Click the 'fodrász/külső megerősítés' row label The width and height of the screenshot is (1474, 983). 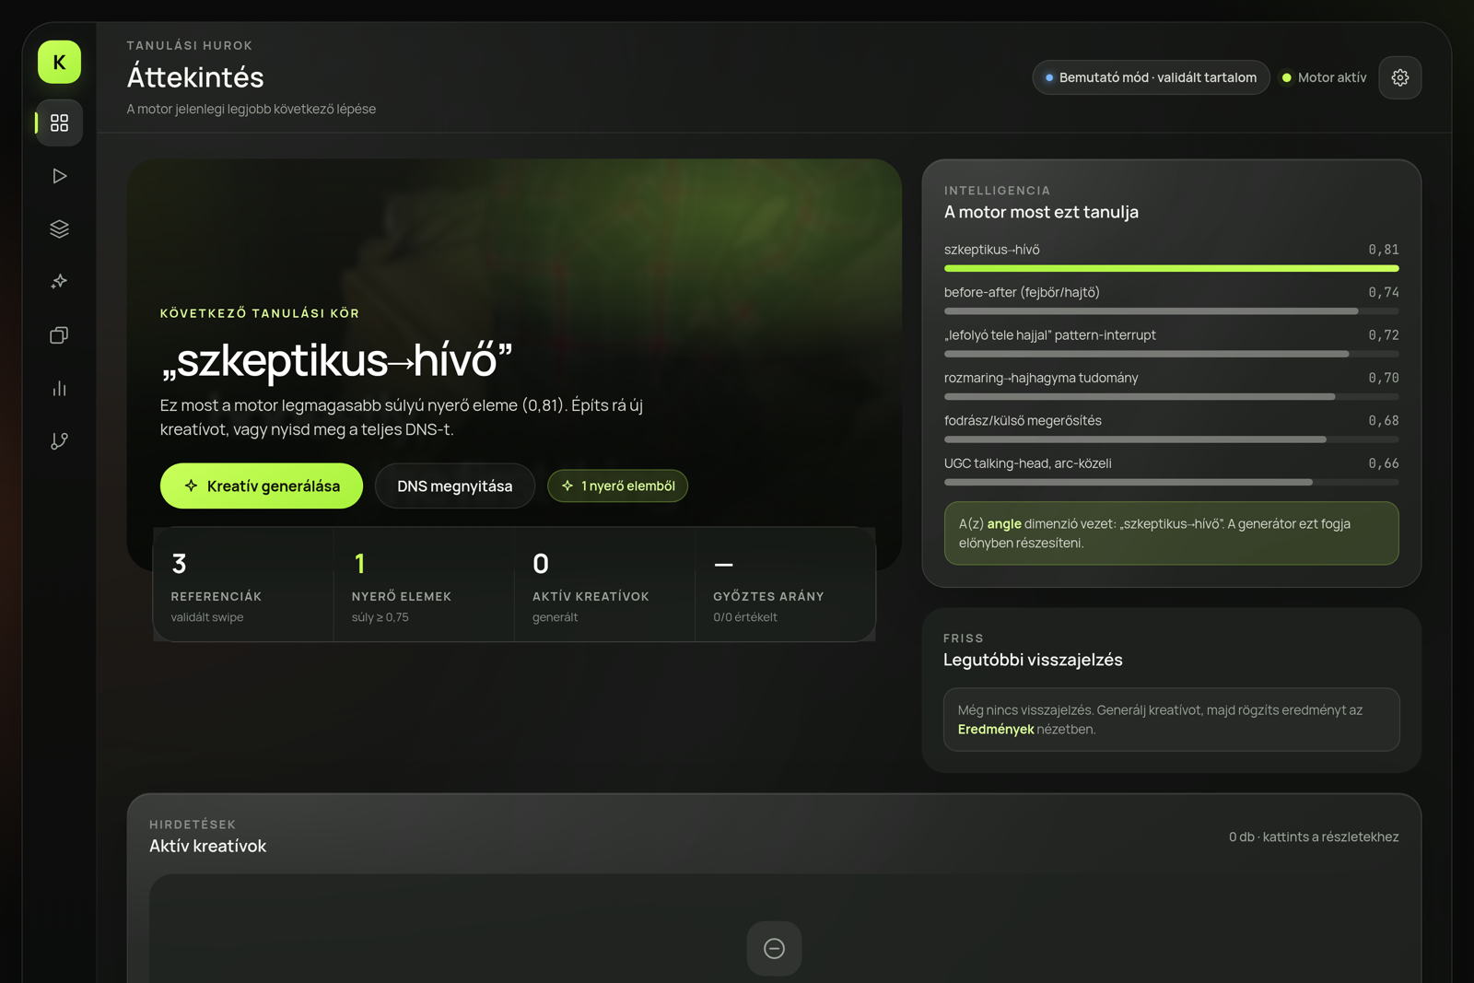tap(1023, 420)
